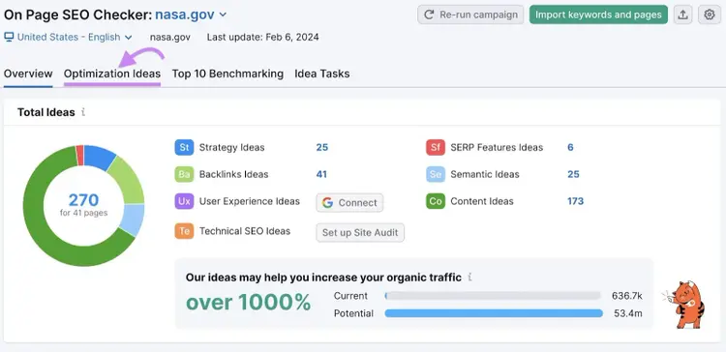Click the light blue donut segment

(133, 220)
